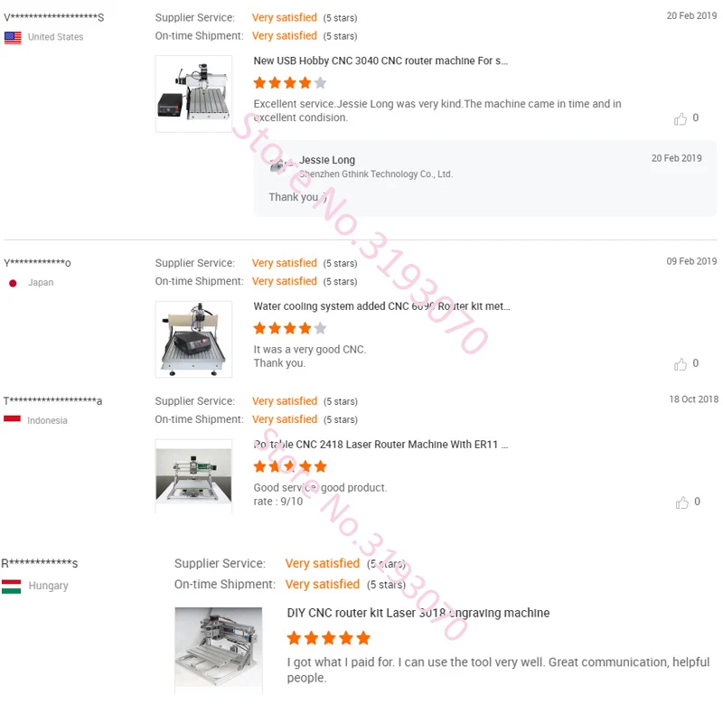Like the United States buyer's review
Screen dimensions: 723x723
click(681, 119)
